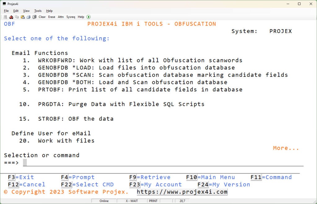Click F11=Command function key
The image size is (317, 204).
coord(271,177)
